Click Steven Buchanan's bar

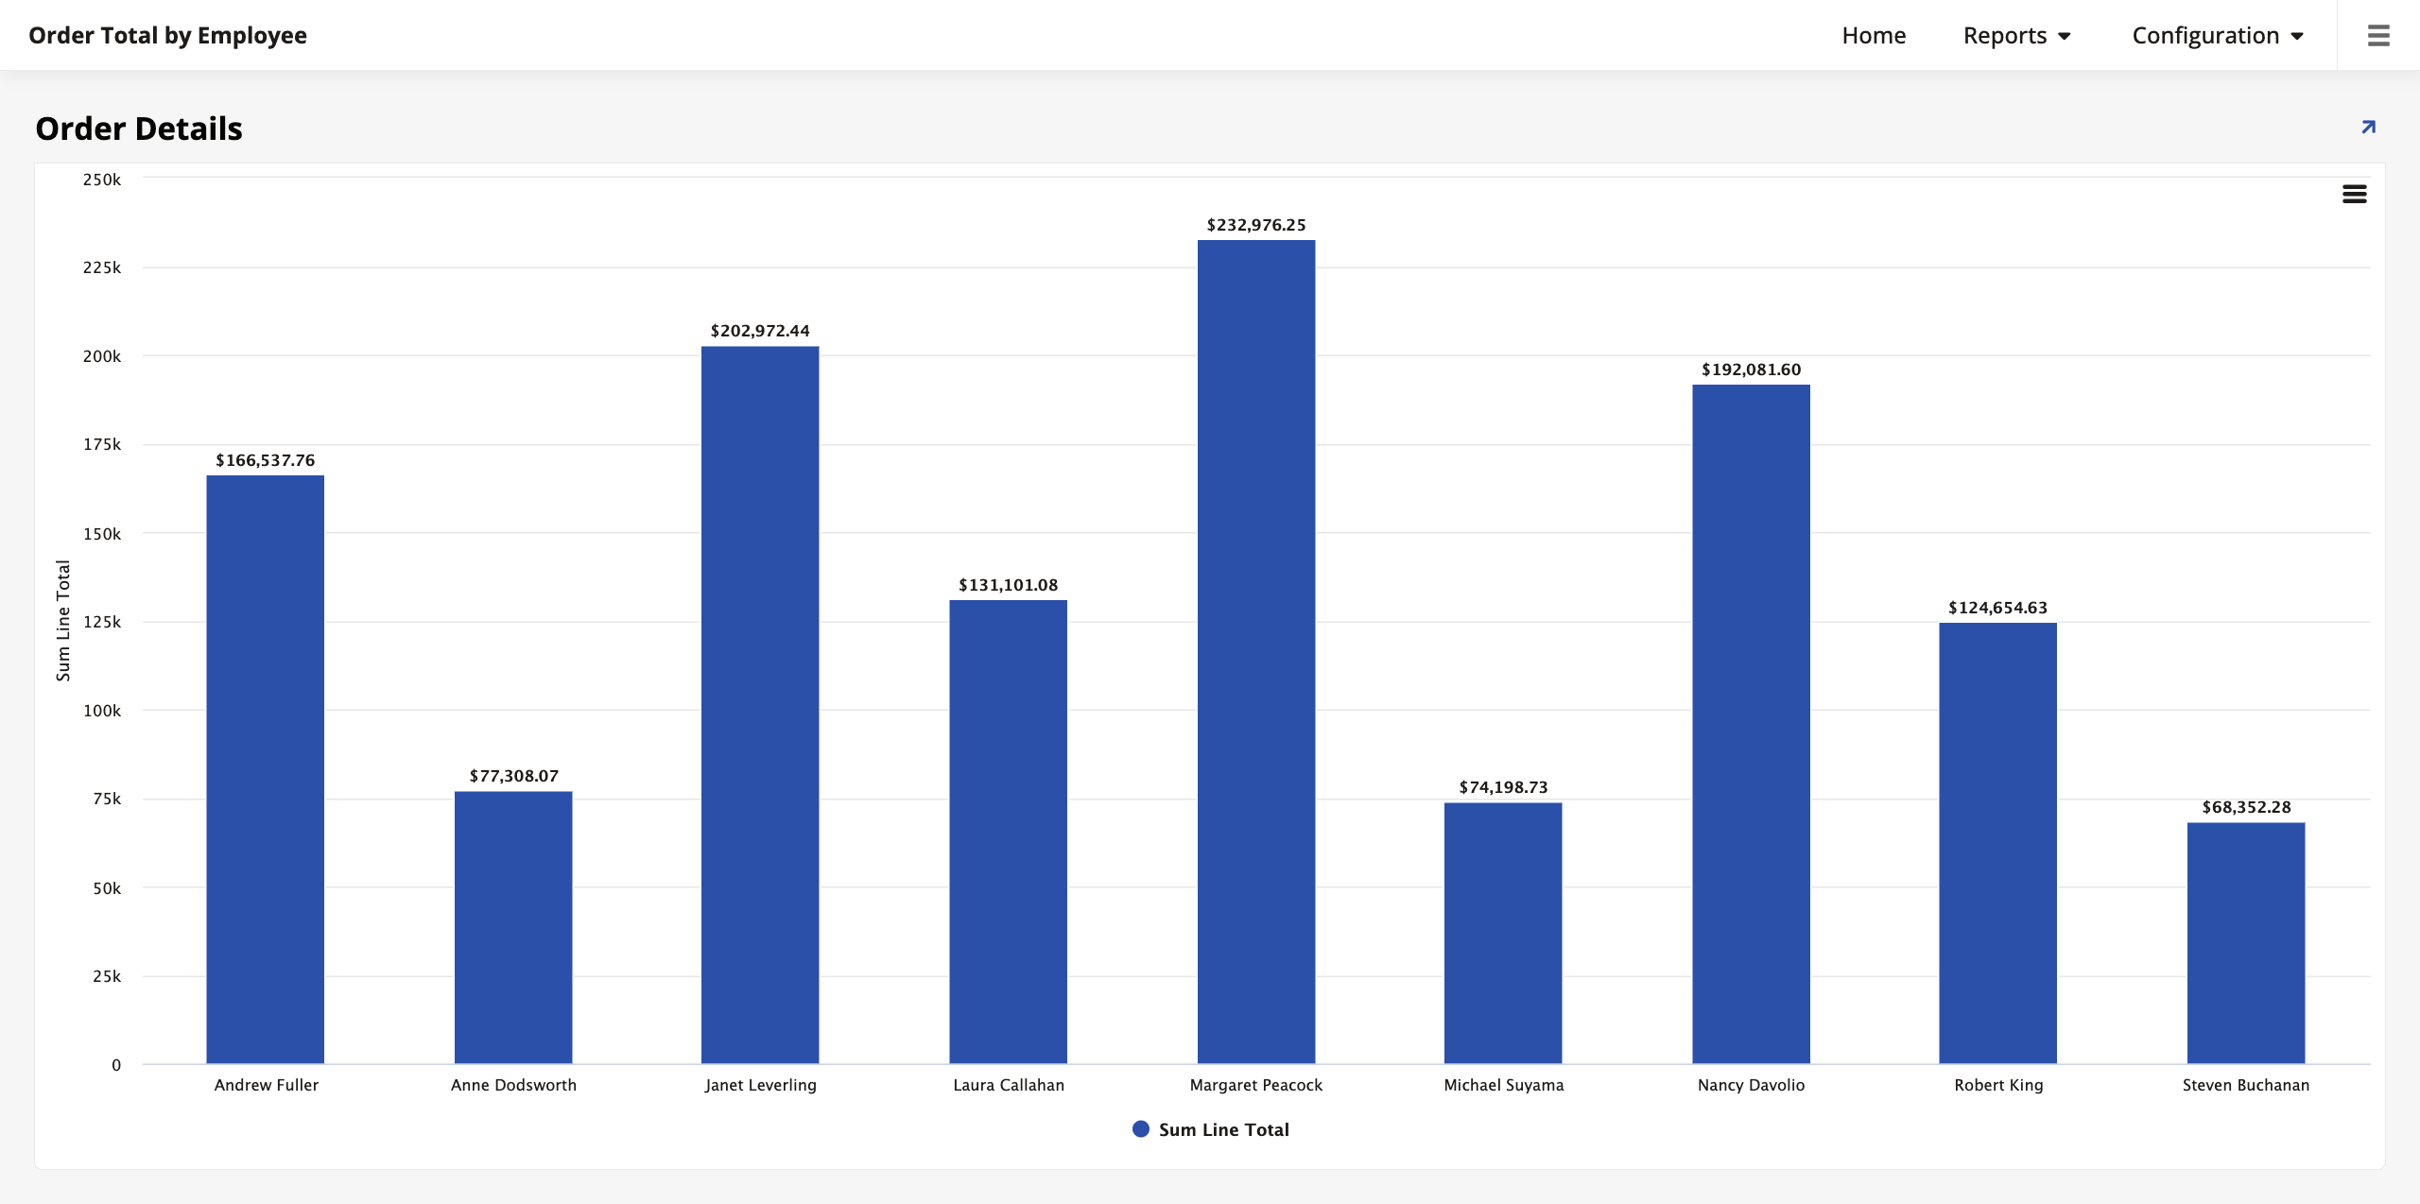click(2246, 945)
